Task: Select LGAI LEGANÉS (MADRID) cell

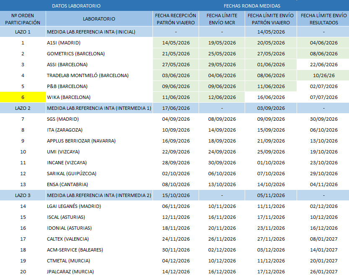Action: 99,206
